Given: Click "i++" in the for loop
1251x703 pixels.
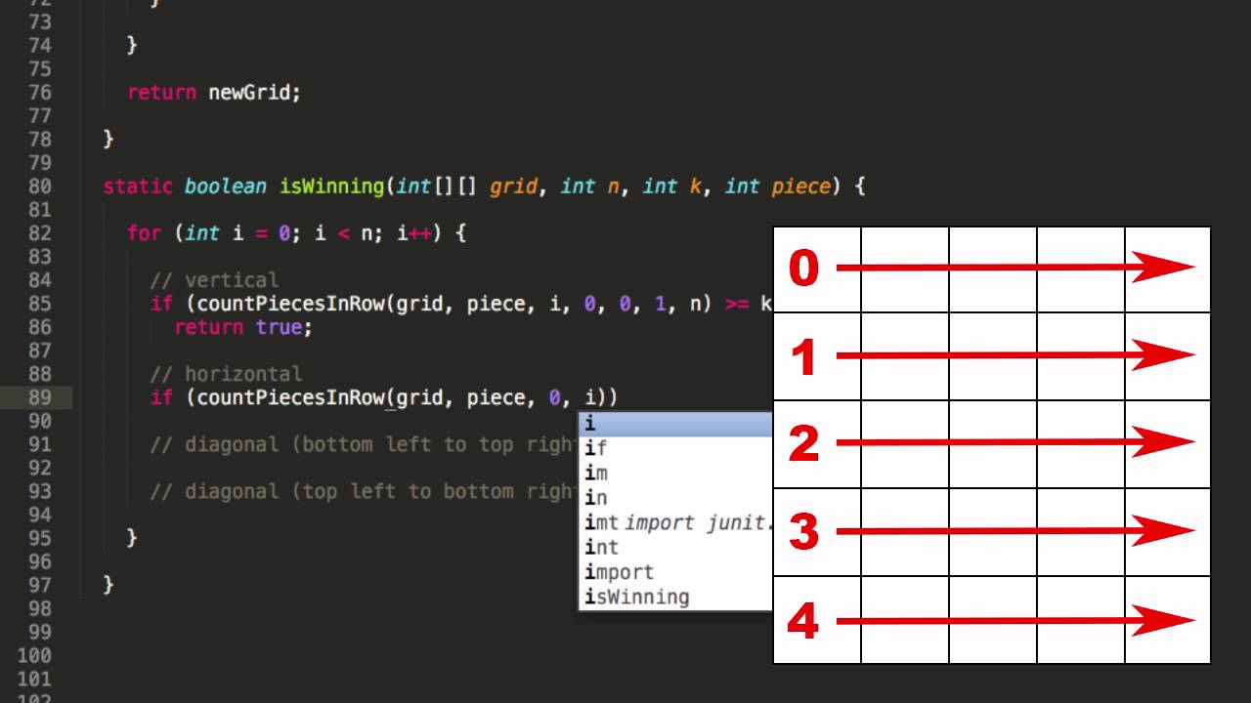Looking at the screenshot, I should pos(414,233).
